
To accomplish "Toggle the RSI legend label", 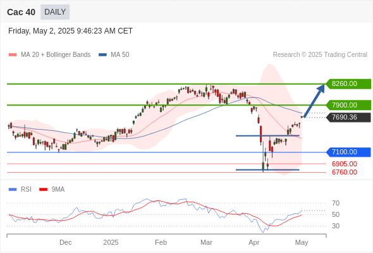I will pos(26,190).
